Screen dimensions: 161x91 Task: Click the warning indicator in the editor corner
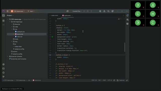[119, 19]
